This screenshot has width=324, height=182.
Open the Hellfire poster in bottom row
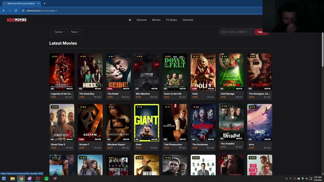(147, 165)
